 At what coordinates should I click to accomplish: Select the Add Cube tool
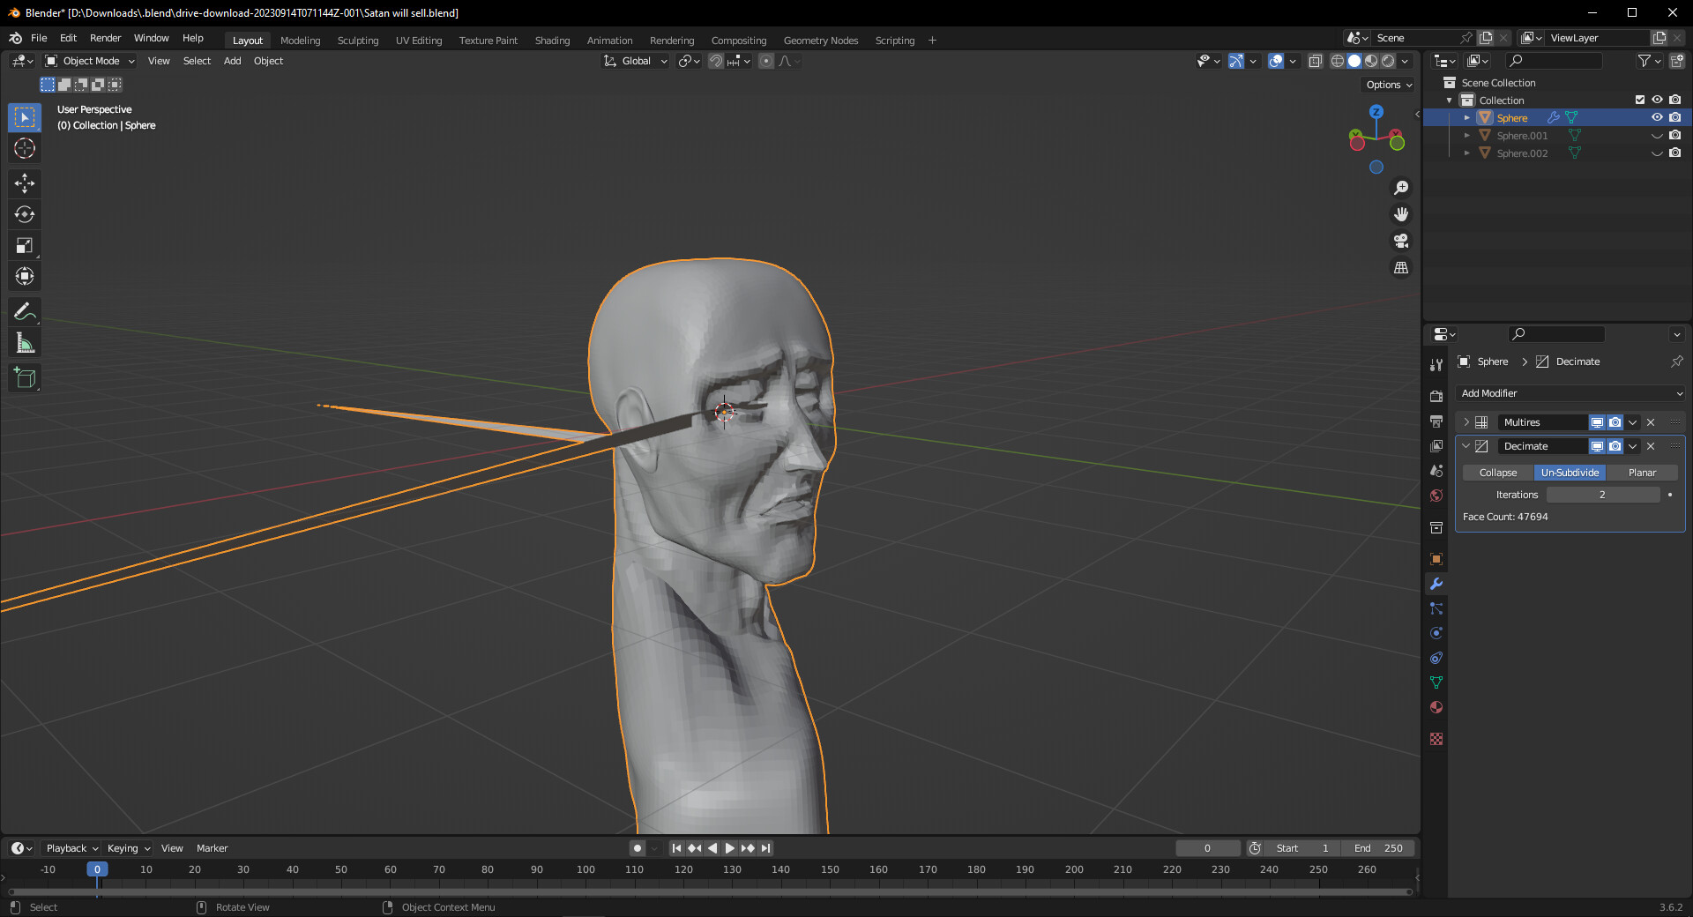[x=25, y=378]
